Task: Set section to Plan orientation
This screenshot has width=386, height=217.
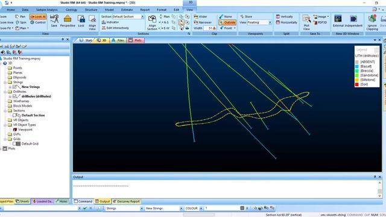Action: (x=165, y=16)
